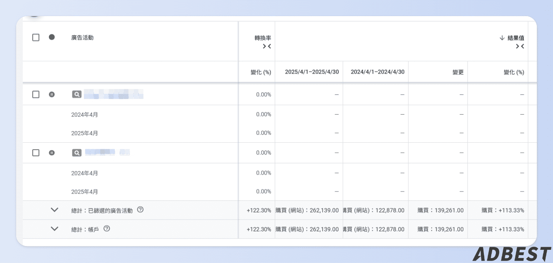Select all campaigns via the header checkbox
553x263 pixels.
36,37
